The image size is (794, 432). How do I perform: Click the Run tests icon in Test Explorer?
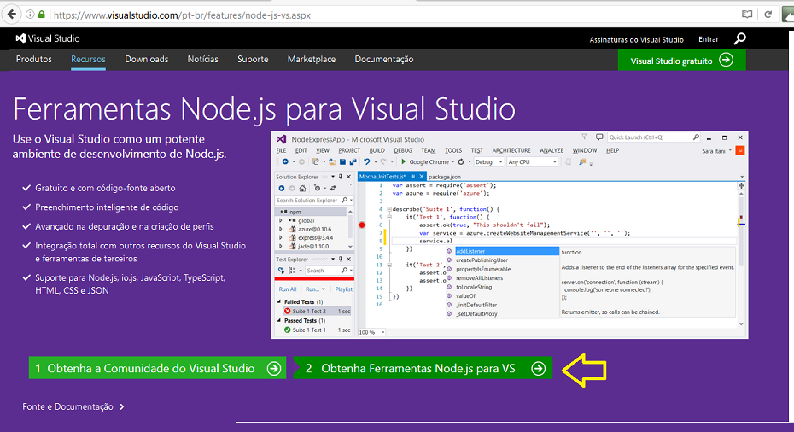pos(281,271)
